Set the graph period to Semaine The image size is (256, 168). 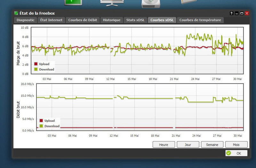point(212,145)
